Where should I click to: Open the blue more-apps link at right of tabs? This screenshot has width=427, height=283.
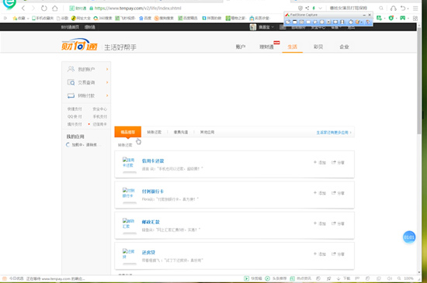(334, 133)
